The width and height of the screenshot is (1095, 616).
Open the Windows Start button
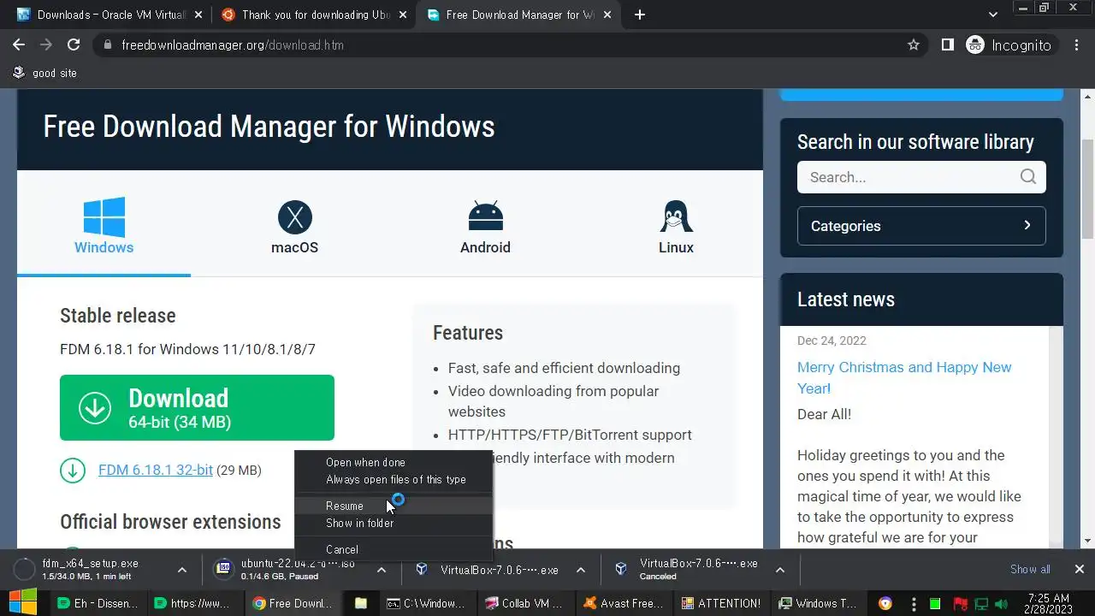point(22,602)
